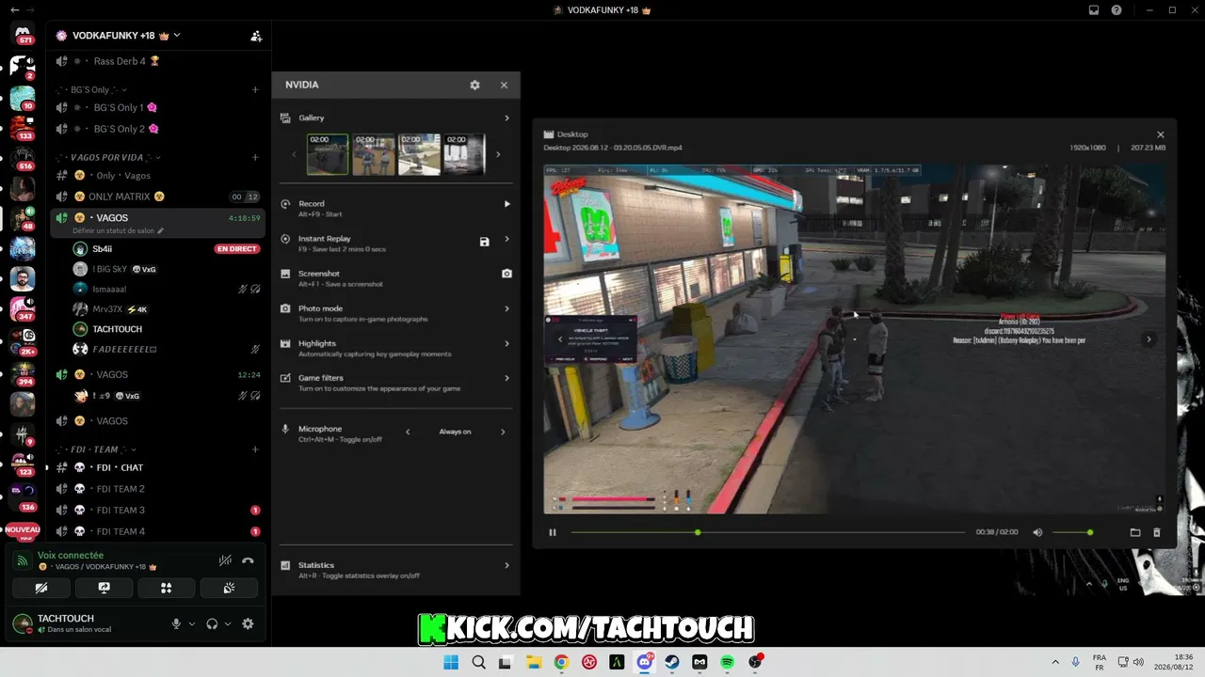Open voice connection details signal icon
1205x677 pixels.
[x=23, y=560]
